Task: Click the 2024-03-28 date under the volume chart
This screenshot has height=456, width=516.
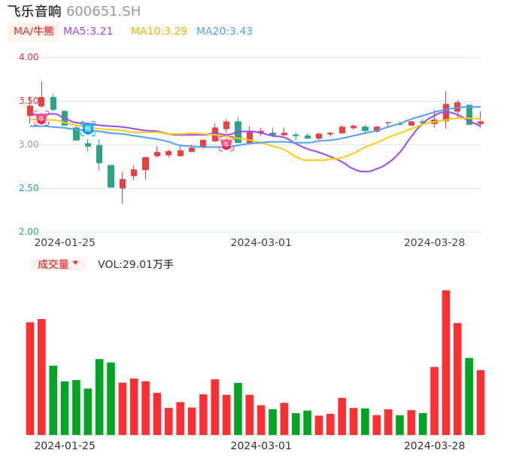Action: [434, 445]
